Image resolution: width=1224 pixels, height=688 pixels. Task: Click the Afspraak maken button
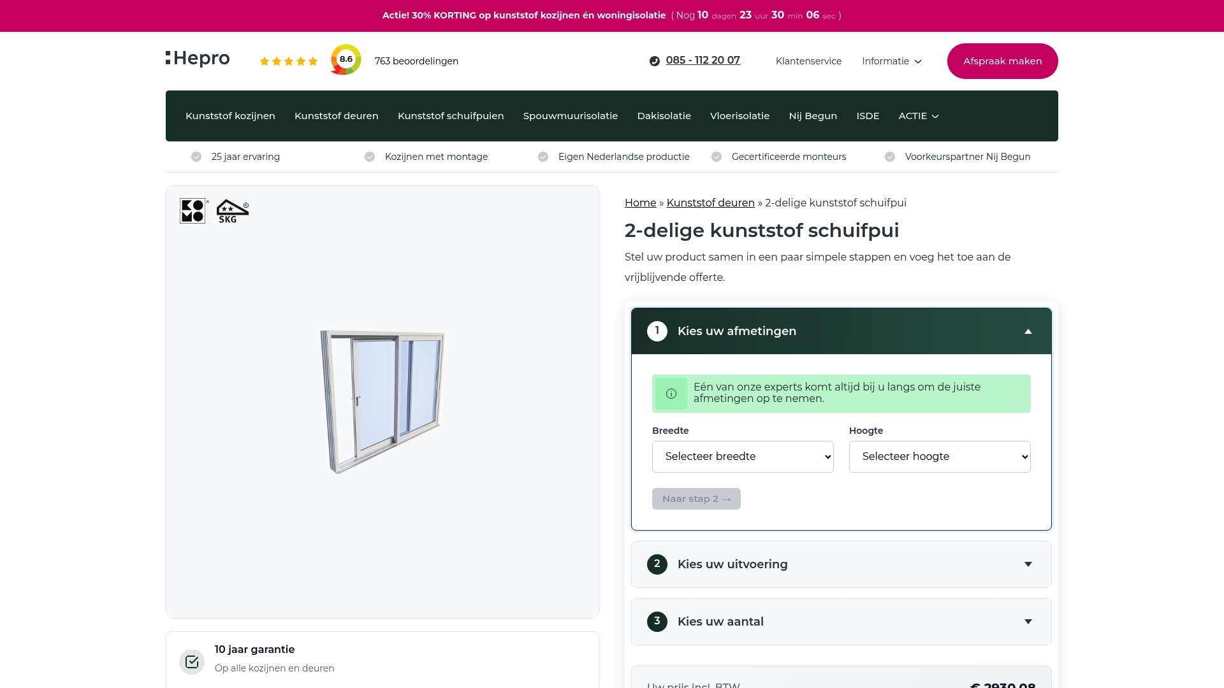(1002, 61)
